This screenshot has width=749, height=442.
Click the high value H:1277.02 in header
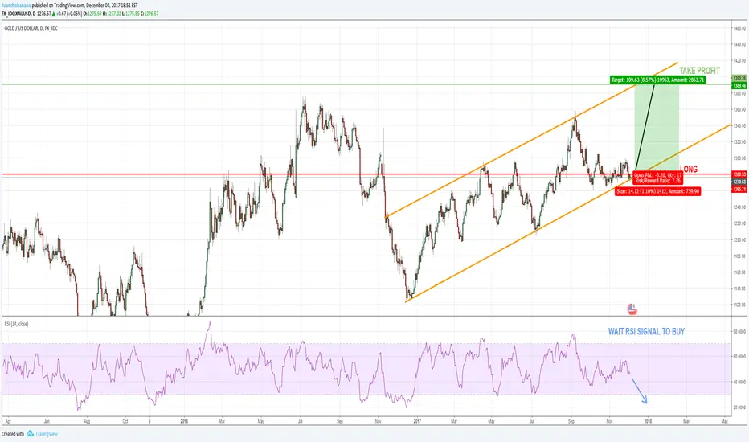(112, 14)
